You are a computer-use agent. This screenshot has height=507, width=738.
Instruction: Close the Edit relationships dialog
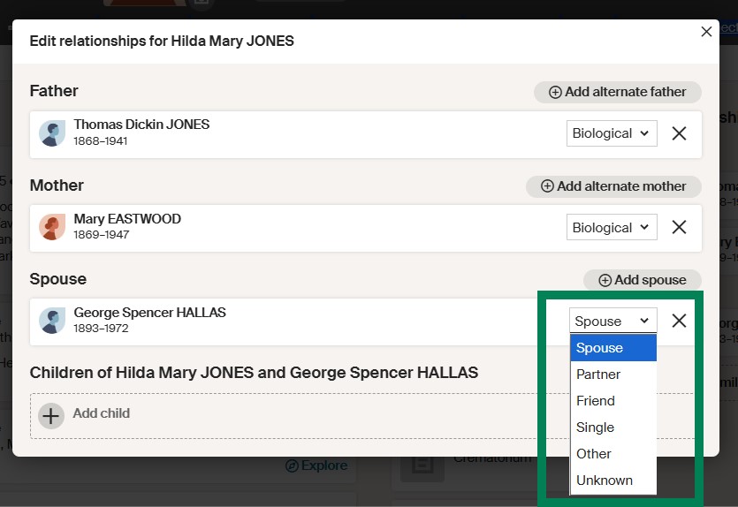click(x=706, y=32)
